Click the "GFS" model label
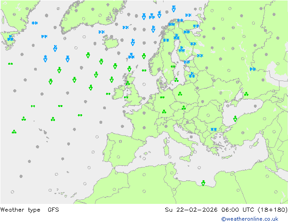This screenshot has width=288, height=223. [53, 209]
